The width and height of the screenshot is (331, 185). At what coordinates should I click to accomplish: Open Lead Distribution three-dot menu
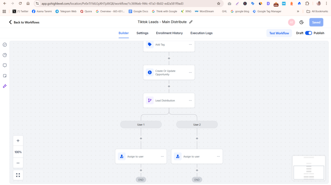pos(190,101)
